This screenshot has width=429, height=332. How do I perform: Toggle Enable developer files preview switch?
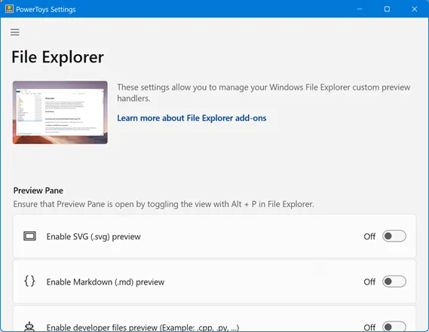(x=394, y=327)
